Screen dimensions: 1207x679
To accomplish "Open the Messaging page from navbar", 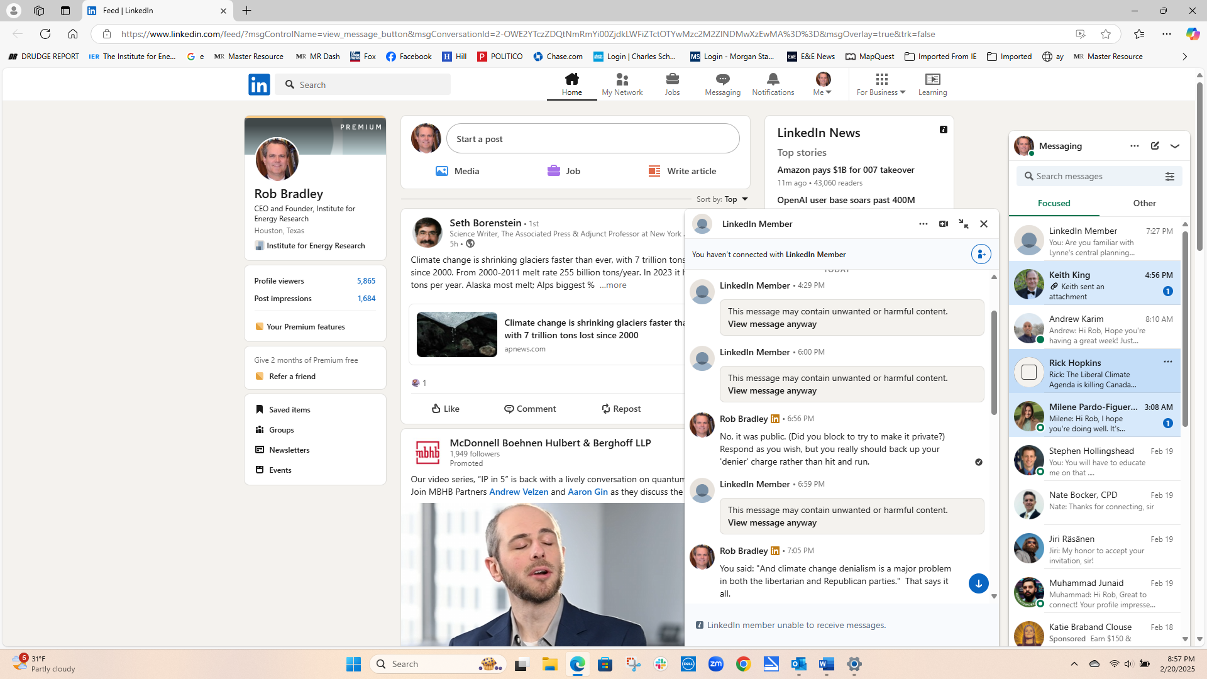I will pos(722,84).
